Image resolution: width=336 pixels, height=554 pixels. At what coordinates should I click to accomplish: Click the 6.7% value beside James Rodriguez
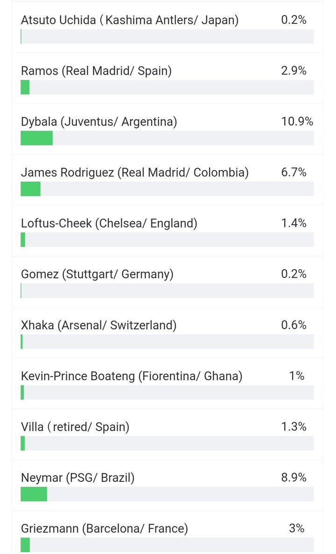[294, 173]
